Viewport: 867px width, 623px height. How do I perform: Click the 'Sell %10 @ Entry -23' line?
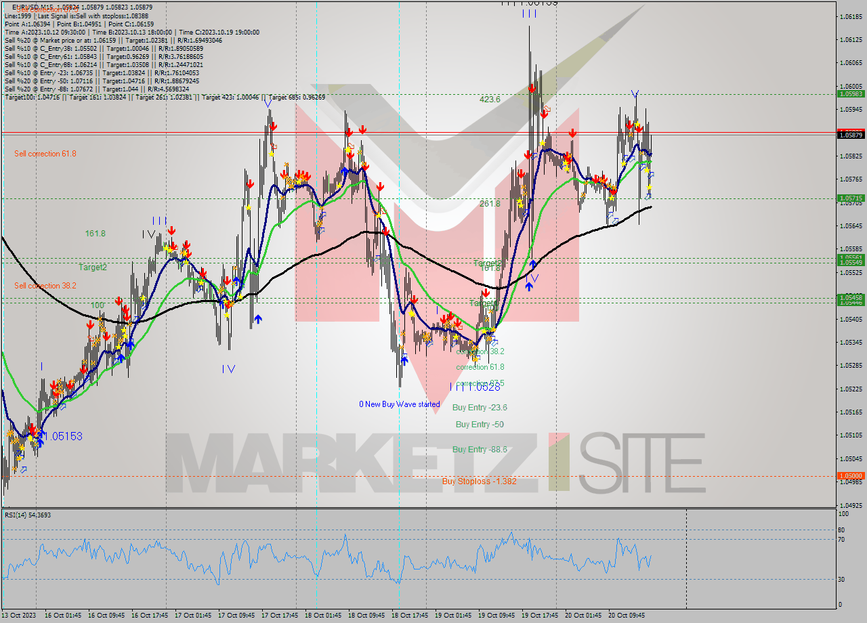pos(102,72)
